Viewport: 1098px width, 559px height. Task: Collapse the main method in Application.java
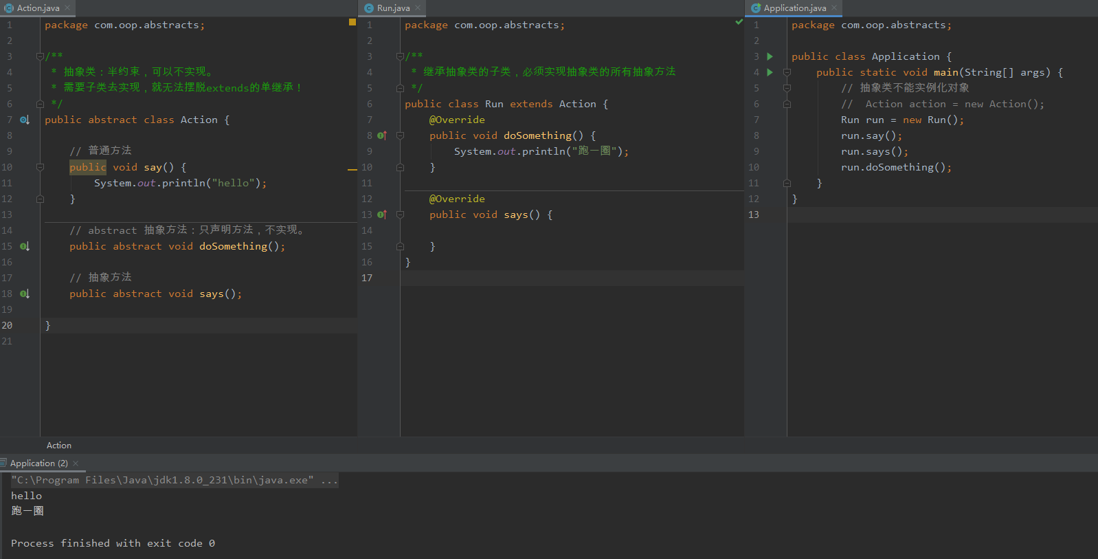[787, 72]
